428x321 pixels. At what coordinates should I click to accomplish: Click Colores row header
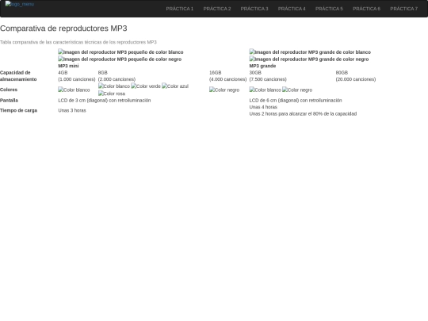point(9,90)
